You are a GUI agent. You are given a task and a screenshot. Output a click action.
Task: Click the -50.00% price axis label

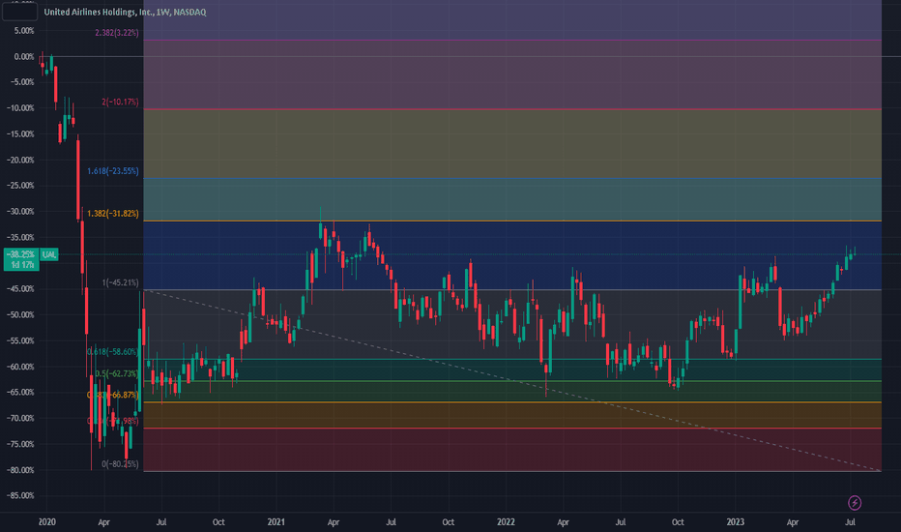[20, 314]
